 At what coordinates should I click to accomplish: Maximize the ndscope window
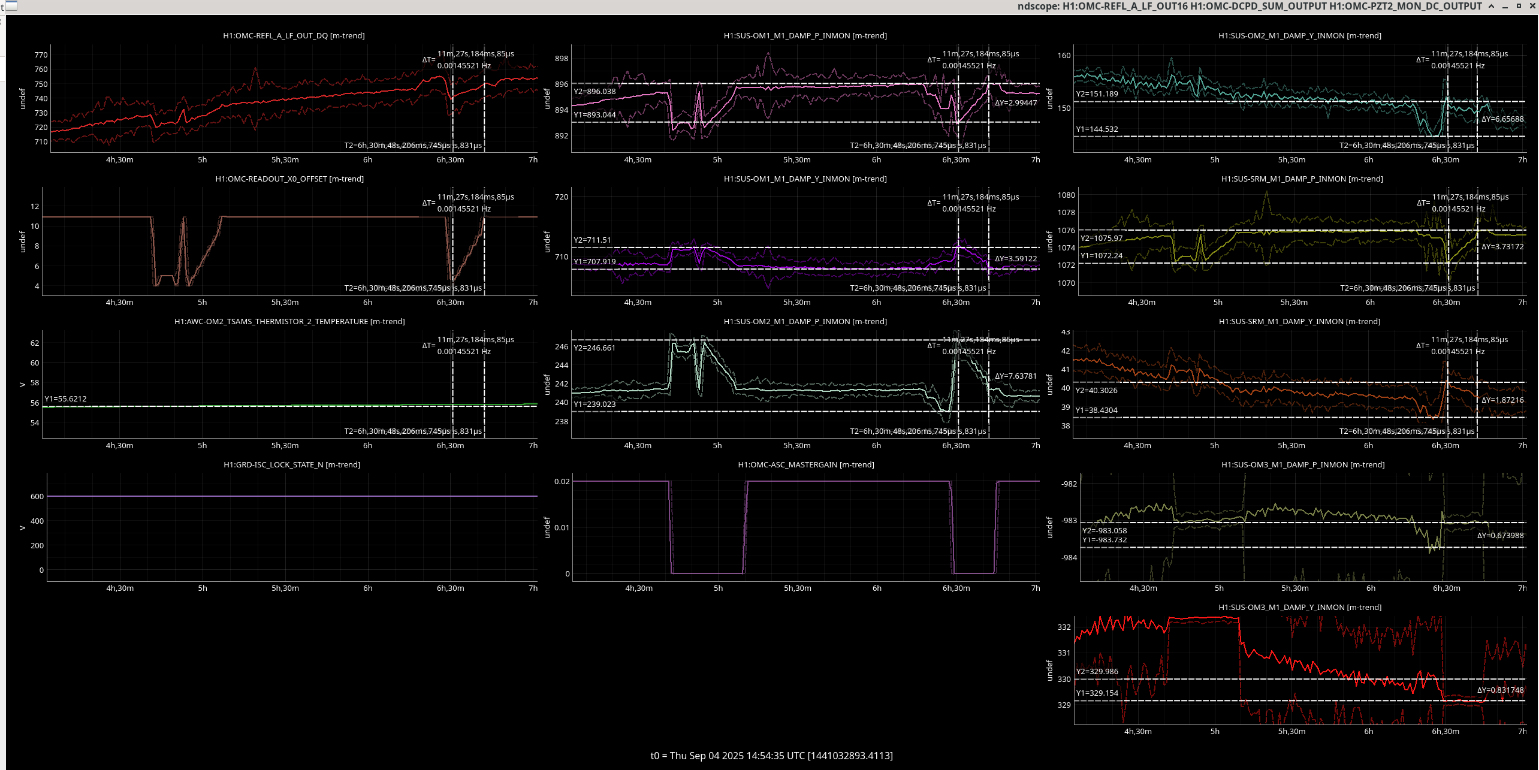tap(1519, 6)
